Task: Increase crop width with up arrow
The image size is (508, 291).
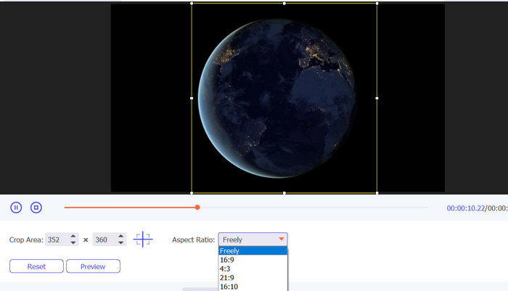Action: [73, 236]
